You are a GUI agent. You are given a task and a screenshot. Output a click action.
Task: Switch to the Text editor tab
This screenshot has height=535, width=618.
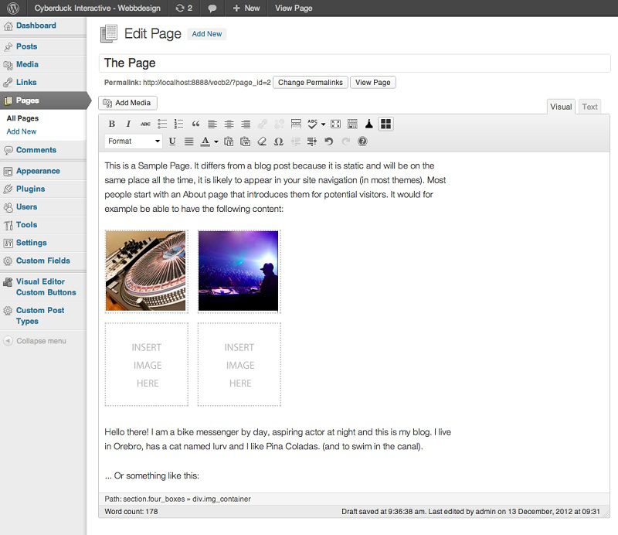[589, 107]
